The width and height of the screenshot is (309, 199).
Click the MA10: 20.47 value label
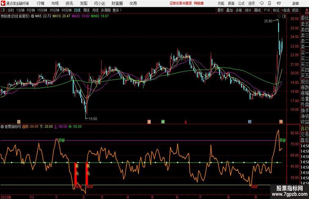(61, 16)
